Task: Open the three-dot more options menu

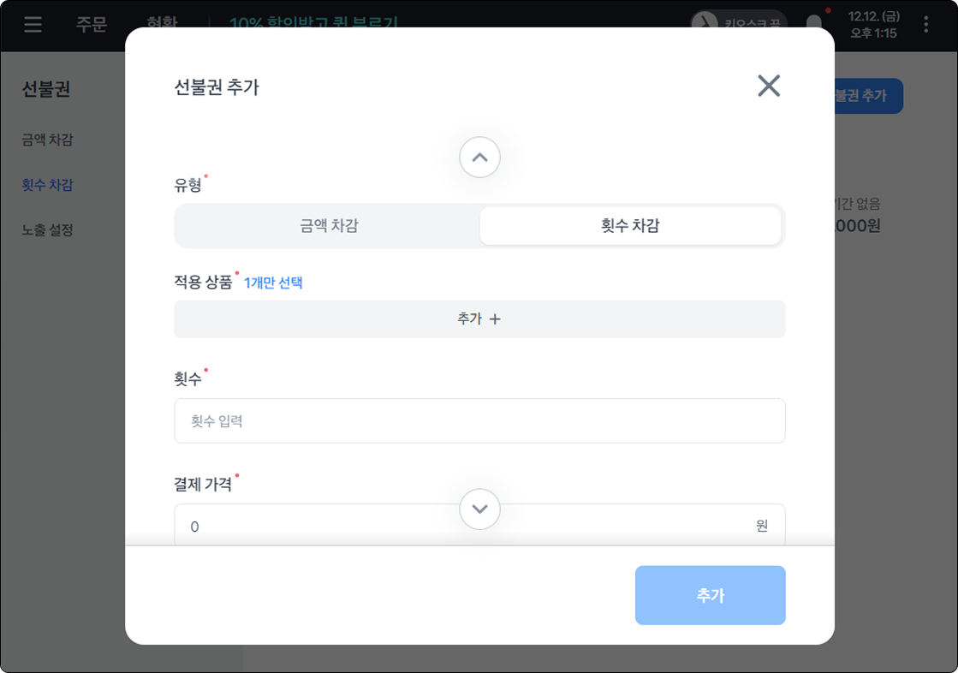Action: pyautogui.click(x=926, y=24)
